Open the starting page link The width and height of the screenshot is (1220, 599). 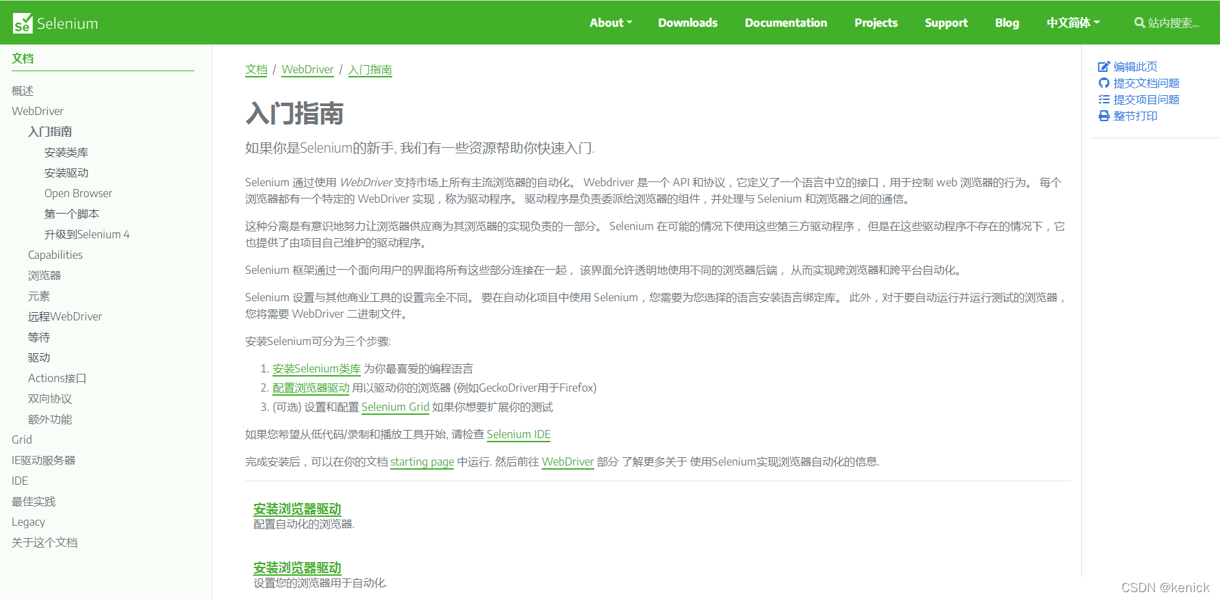pos(422,461)
